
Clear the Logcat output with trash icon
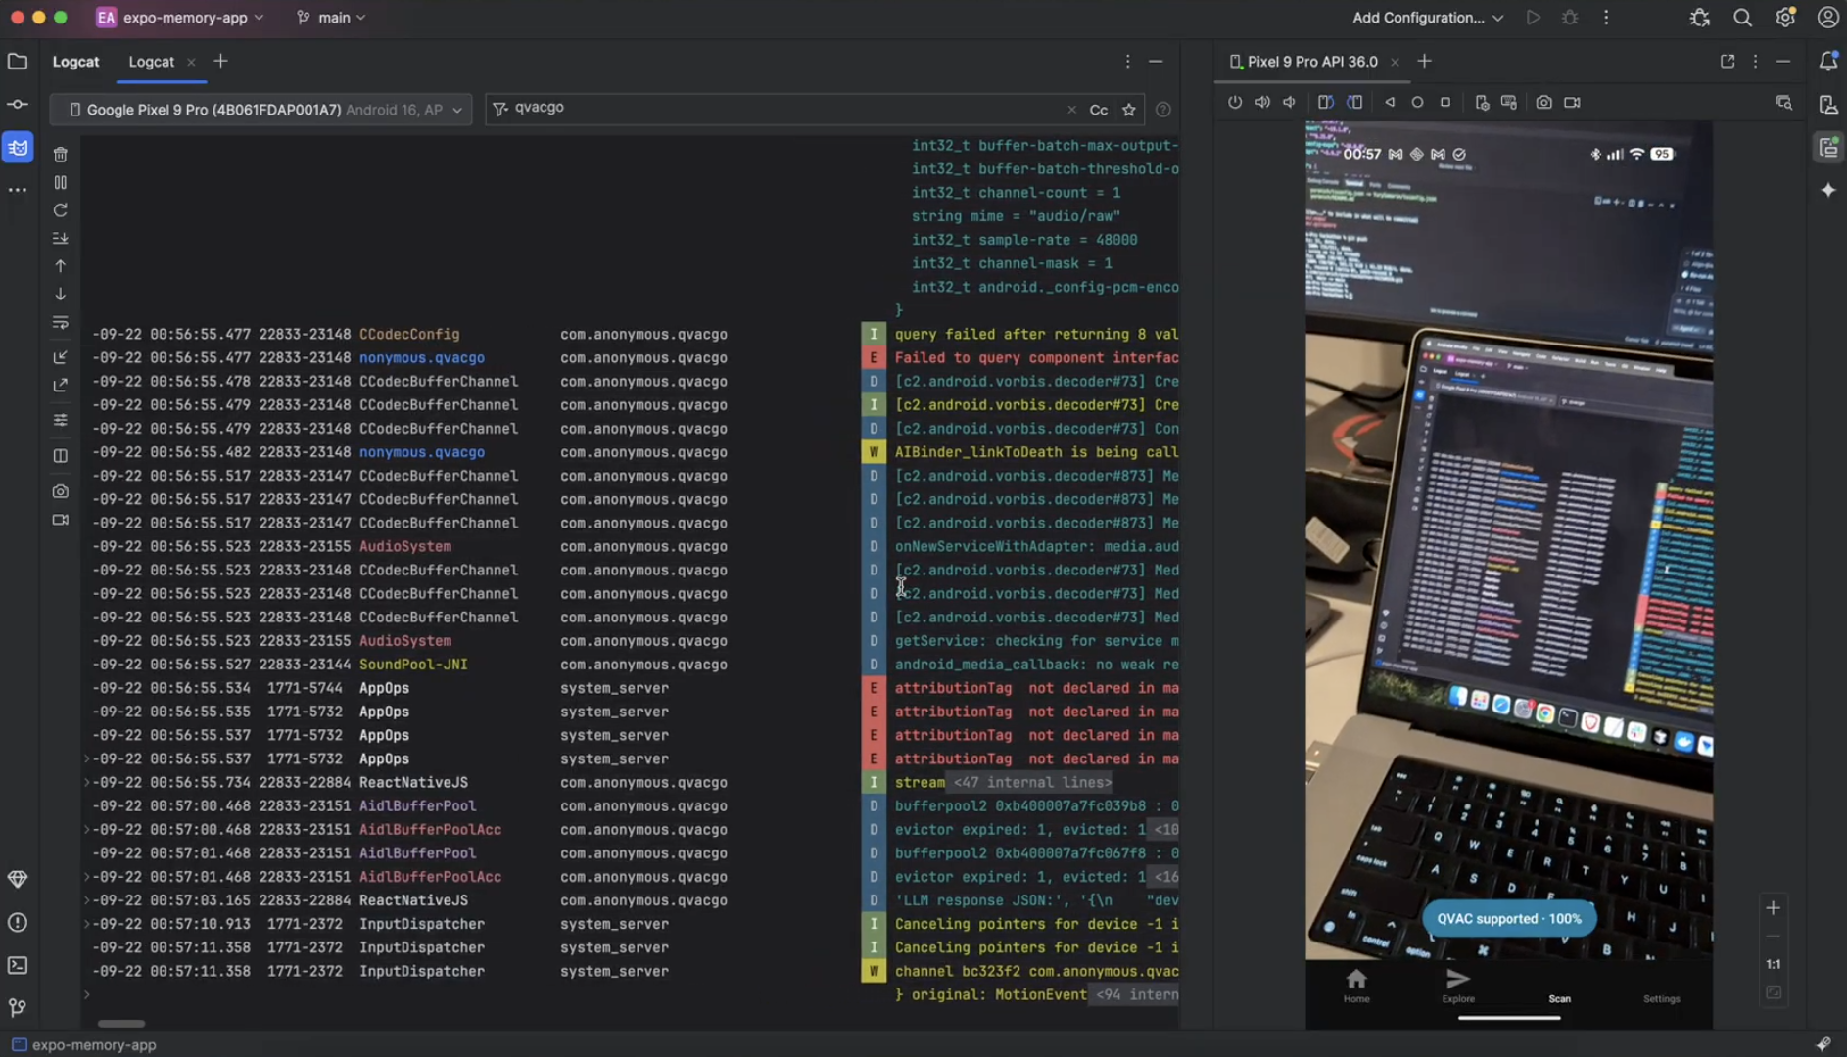tap(61, 155)
